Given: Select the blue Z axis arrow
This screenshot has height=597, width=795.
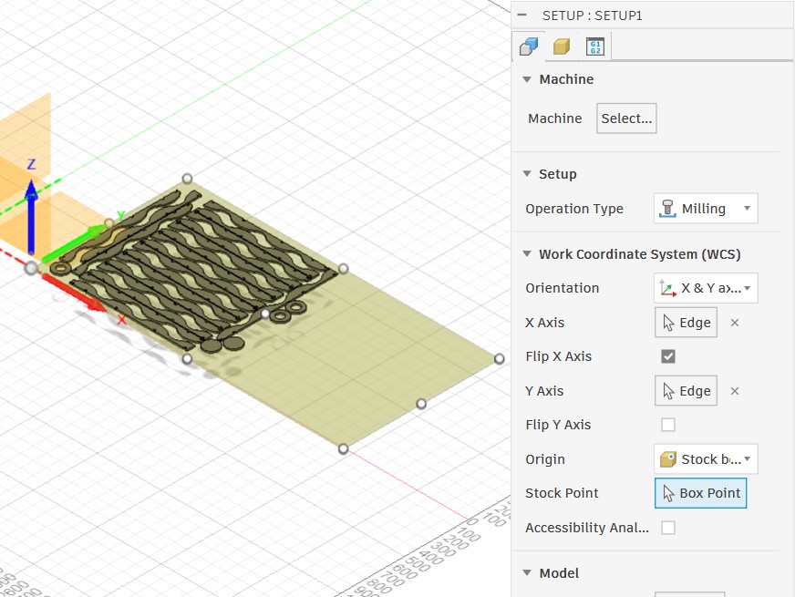Looking at the screenshot, I should (x=31, y=215).
